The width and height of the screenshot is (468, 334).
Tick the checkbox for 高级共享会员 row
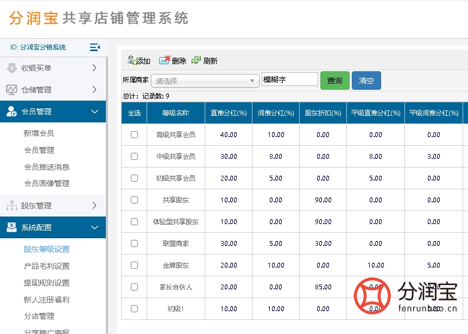[133, 134]
